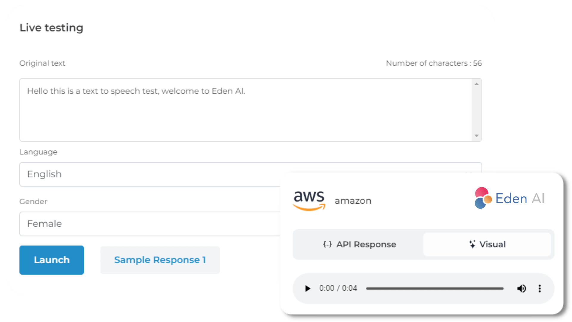Switch to the Visual tab
Image resolution: width=572 pixels, height=322 pixels.
click(487, 244)
